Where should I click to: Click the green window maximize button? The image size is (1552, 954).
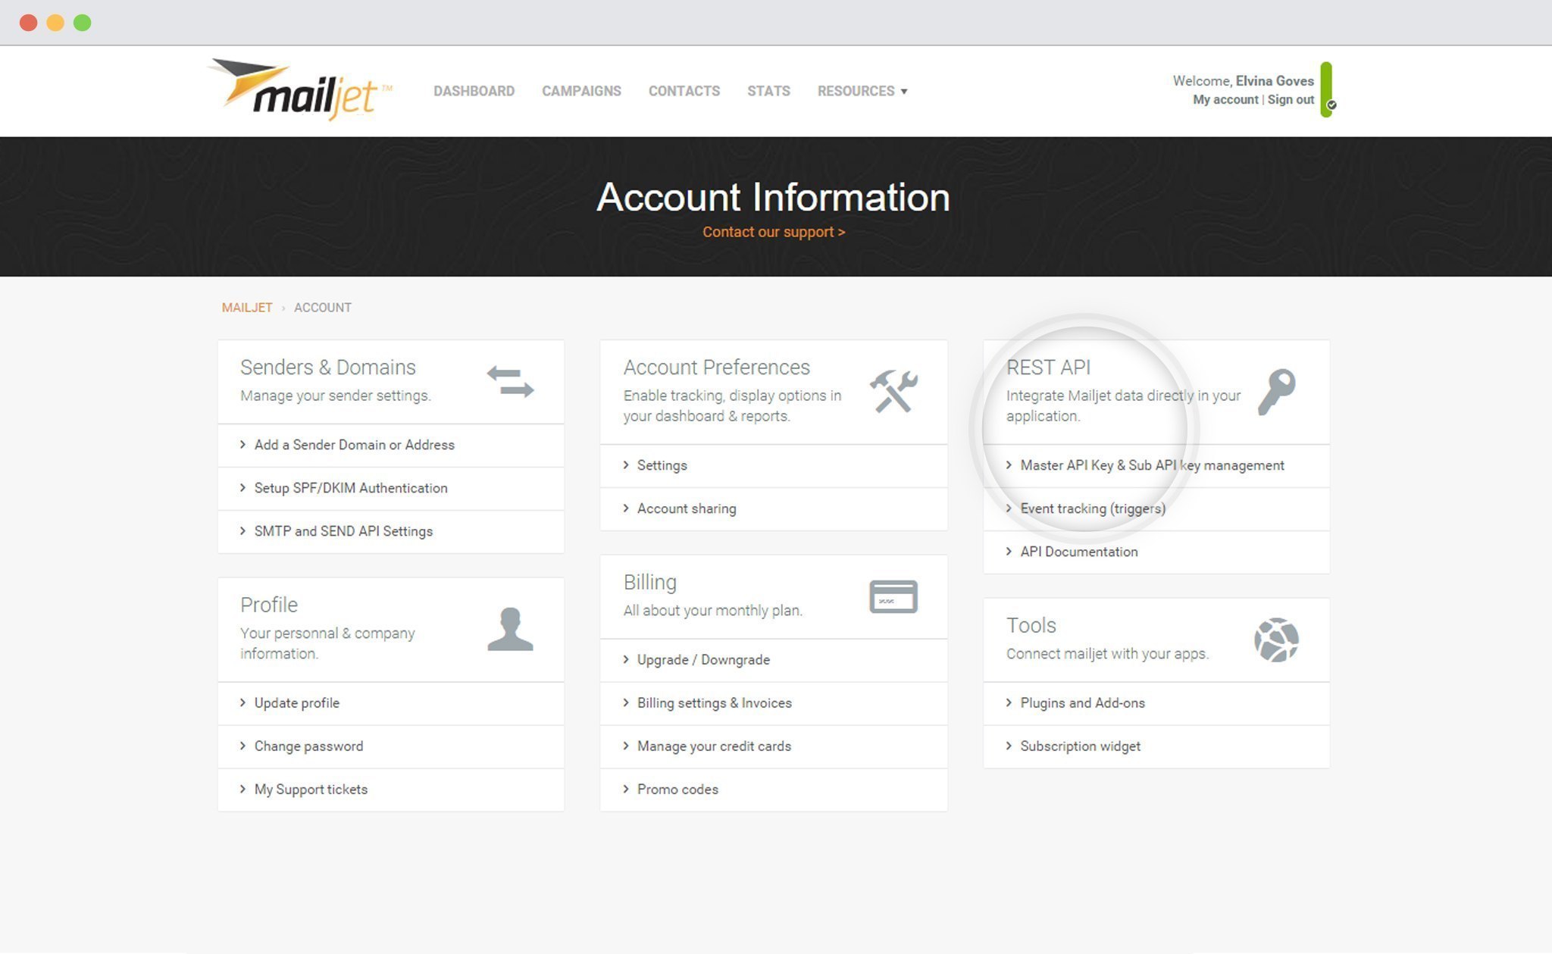[x=83, y=23]
